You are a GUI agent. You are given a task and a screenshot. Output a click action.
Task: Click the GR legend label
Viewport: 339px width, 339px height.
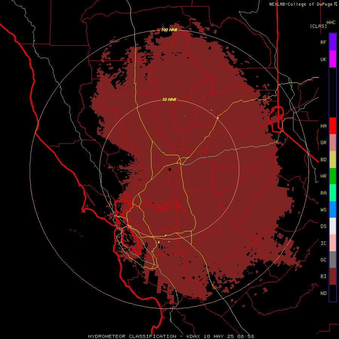323,143
